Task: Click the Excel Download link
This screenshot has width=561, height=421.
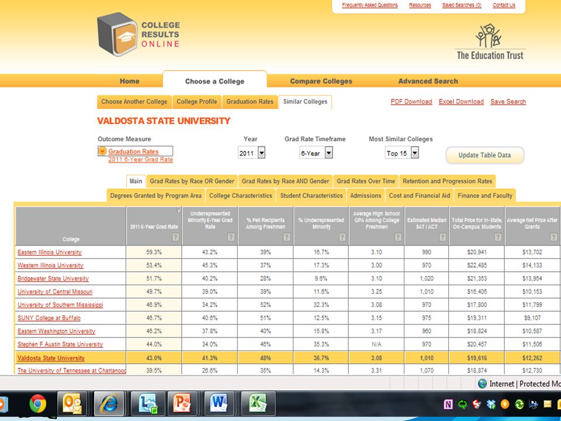Action: pos(461,102)
